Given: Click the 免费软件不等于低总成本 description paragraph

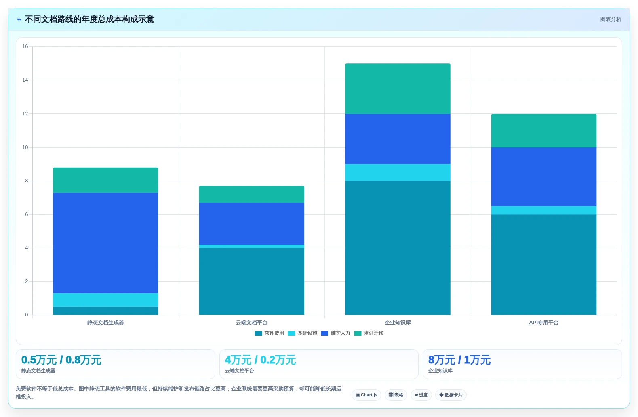Looking at the screenshot, I should [179, 392].
